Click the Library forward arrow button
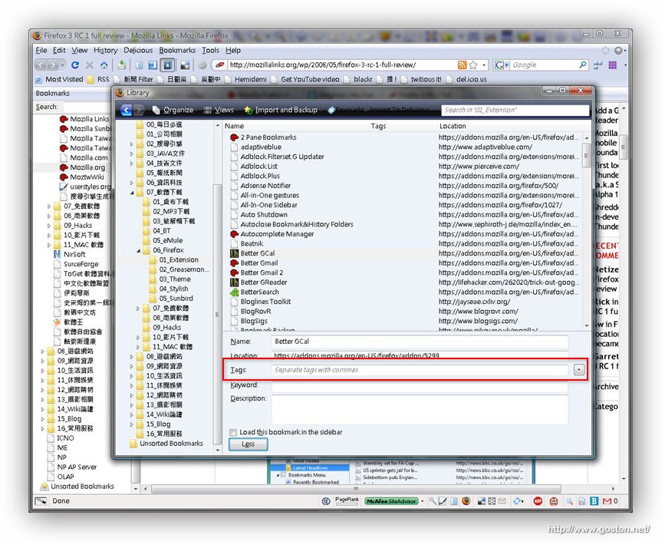This screenshot has width=665, height=545. [139, 110]
